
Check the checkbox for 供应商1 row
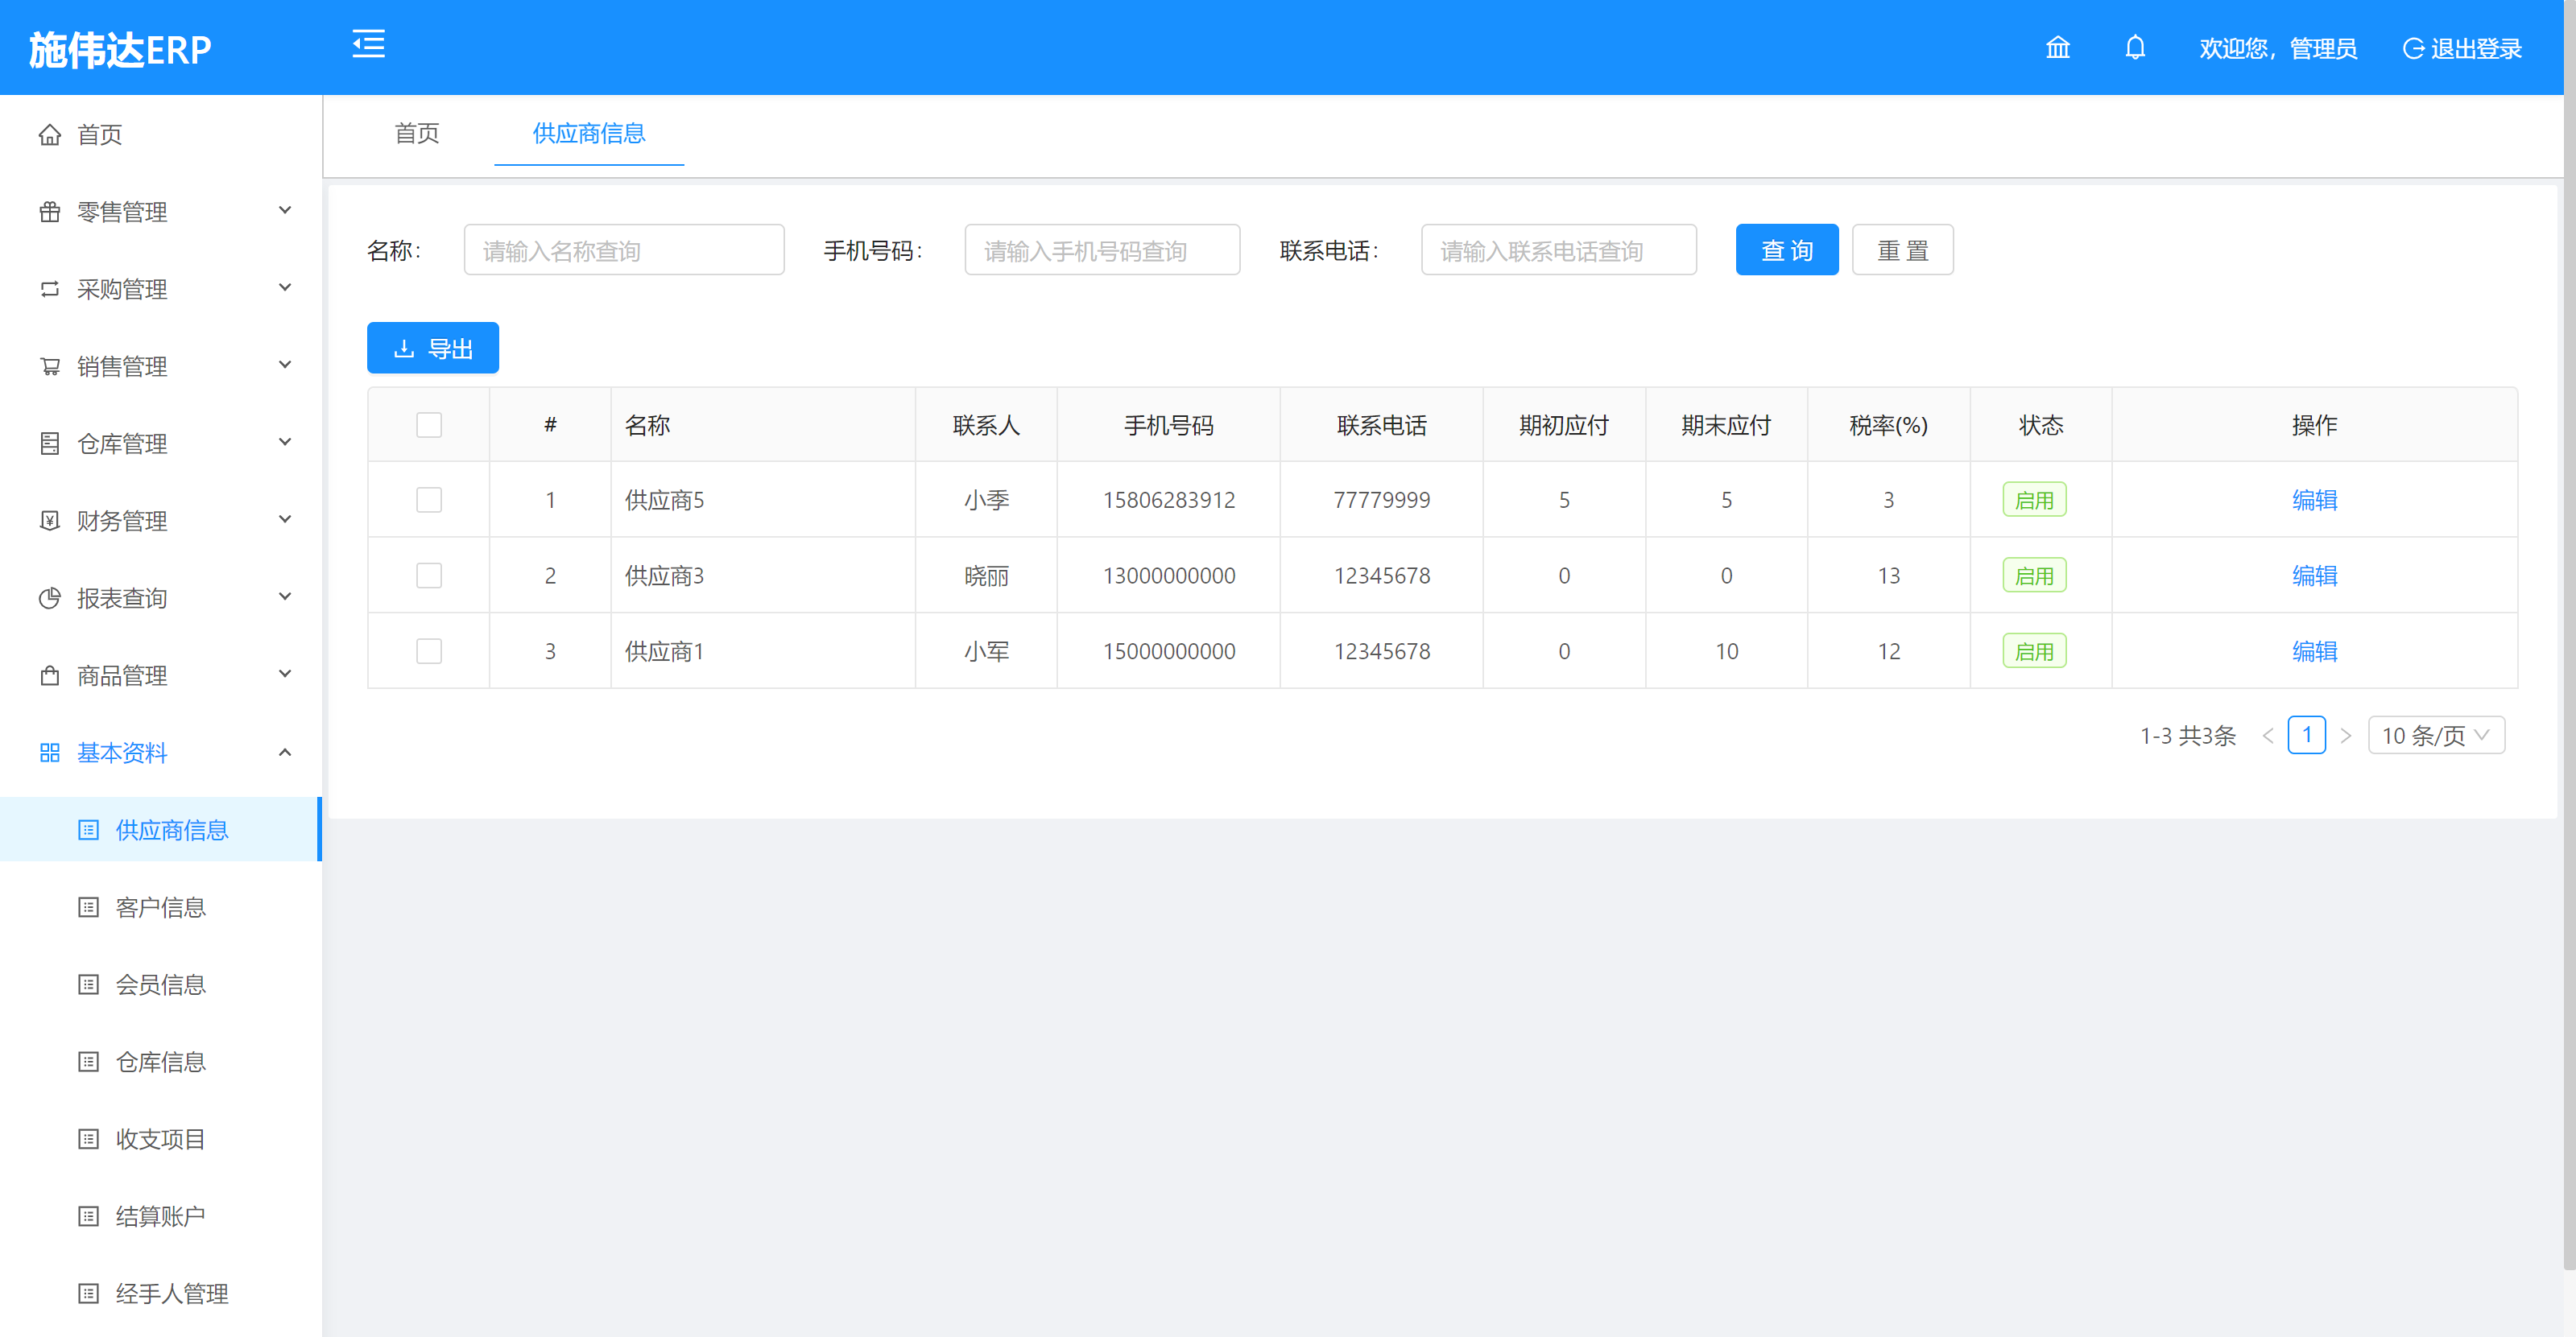click(x=429, y=651)
